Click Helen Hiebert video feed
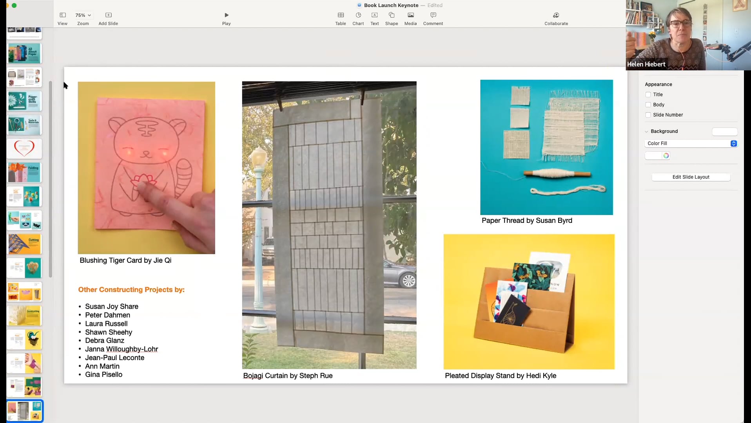The height and width of the screenshot is (423, 751). 688,35
